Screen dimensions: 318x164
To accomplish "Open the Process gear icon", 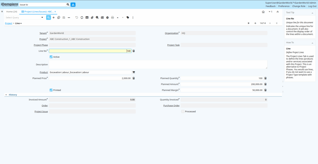I will coord(107,18).
